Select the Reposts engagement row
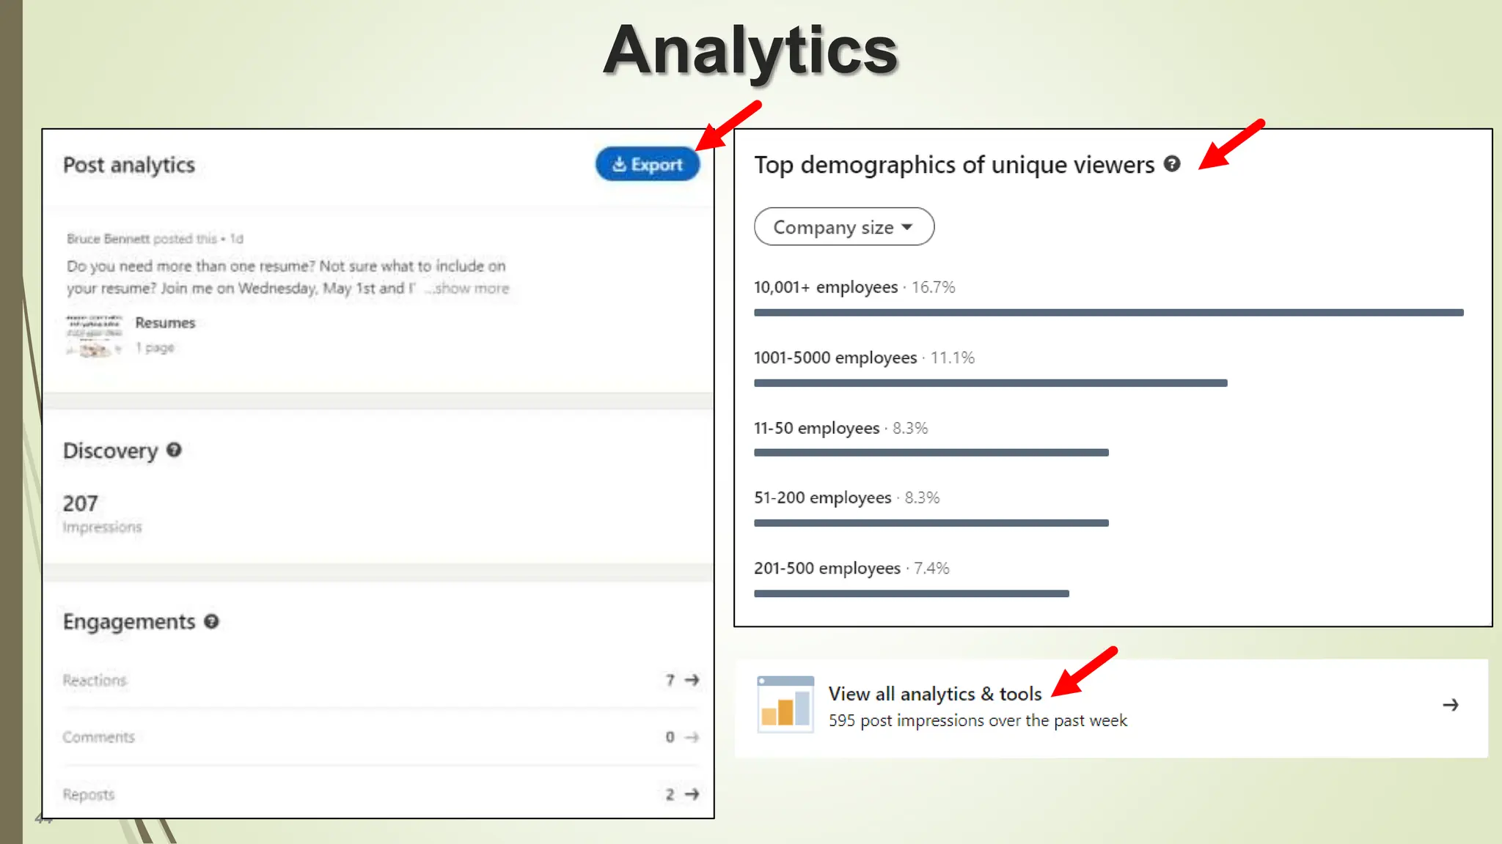This screenshot has width=1502, height=844. click(381, 794)
